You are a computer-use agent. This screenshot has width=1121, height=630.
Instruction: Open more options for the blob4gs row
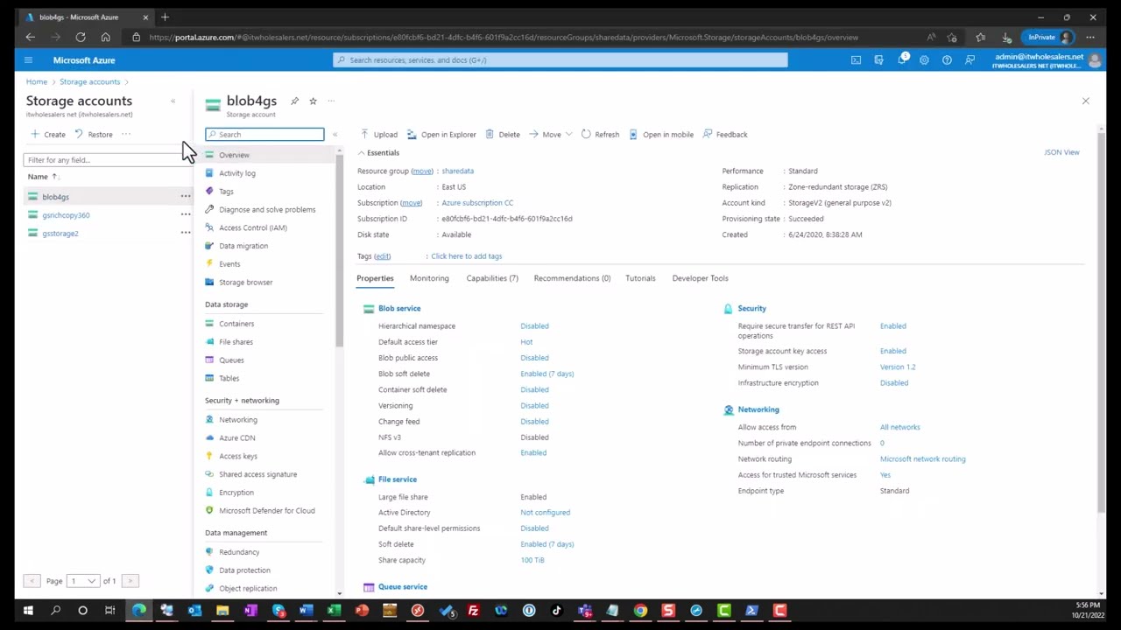(x=186, y=197)
